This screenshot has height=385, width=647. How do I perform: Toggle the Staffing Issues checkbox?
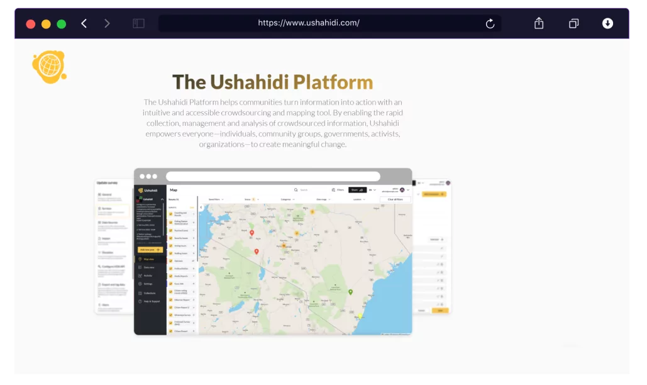click(171, 254)
